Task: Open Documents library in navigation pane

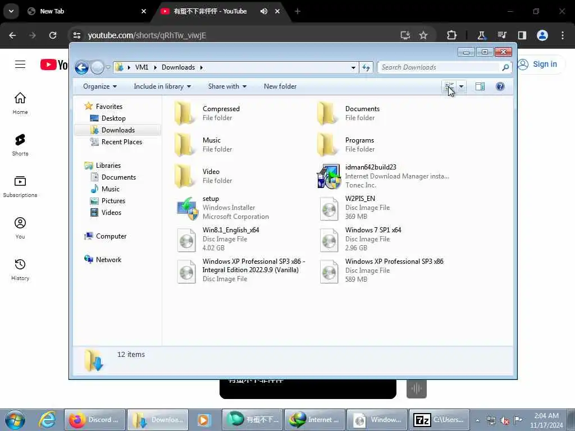Action: point(118,177)
